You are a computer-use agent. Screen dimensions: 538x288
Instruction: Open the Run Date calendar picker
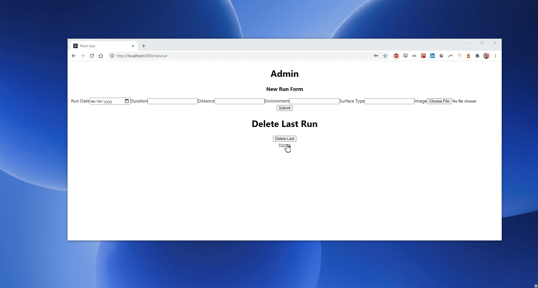pyautogui.click(x=127, y=101)
